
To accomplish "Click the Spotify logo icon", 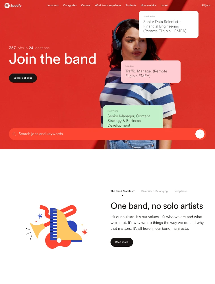I will click(x=7, y=6).
